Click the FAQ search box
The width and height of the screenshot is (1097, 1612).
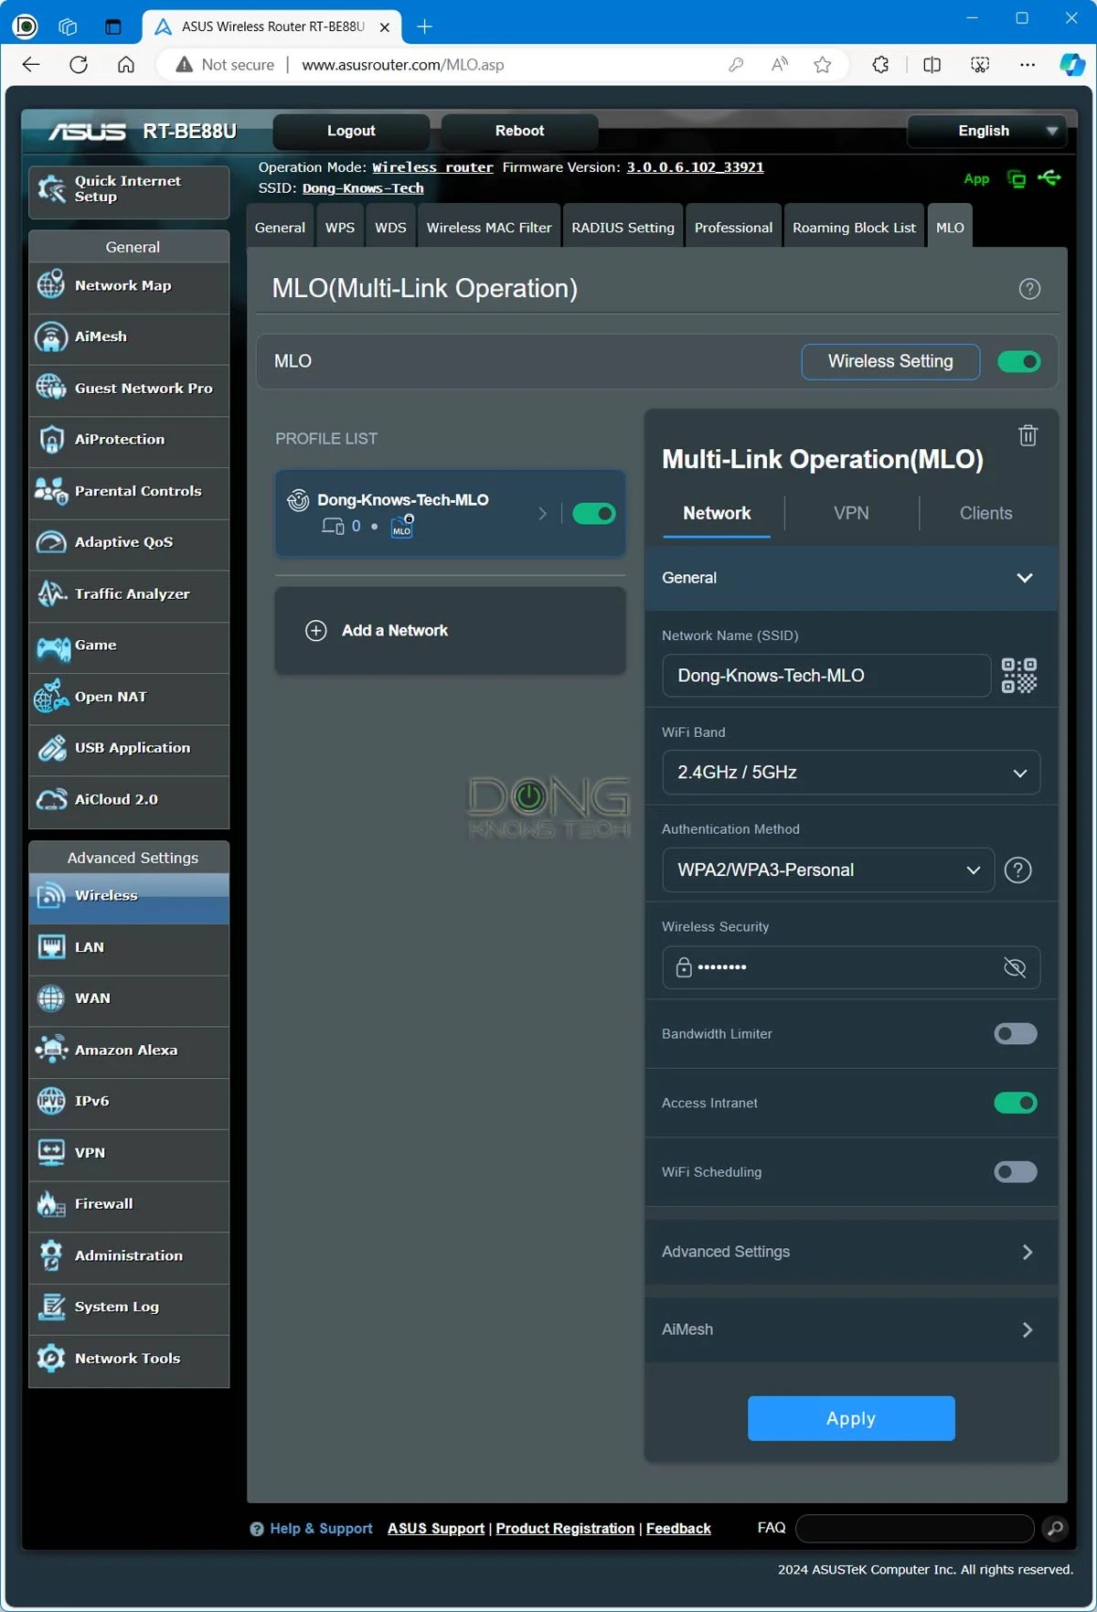click(x=915, y=1528)
